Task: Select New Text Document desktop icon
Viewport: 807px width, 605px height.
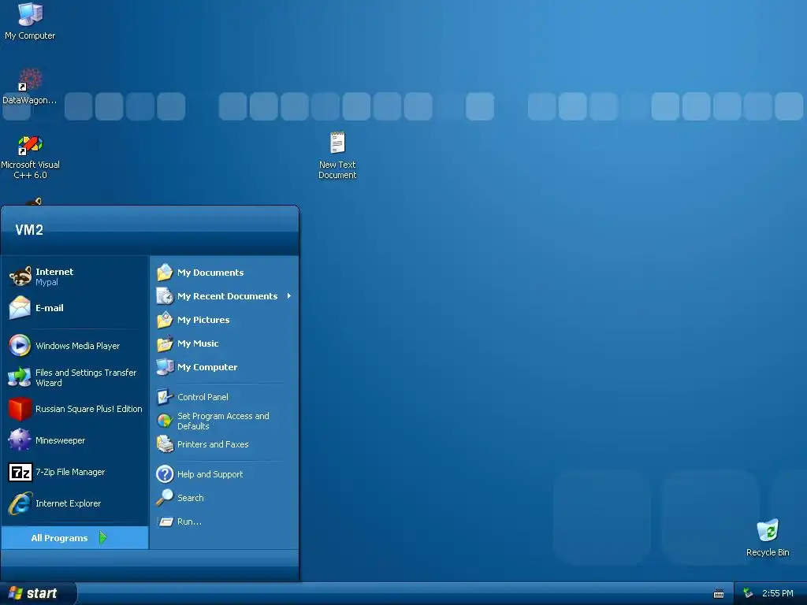Action: (337, 155)
